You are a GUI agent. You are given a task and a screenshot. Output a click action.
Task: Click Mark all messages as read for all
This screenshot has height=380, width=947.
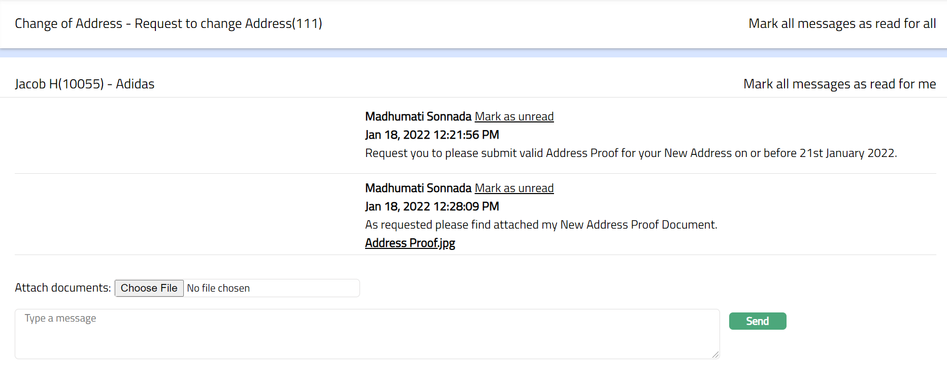(x=842, y=24)
